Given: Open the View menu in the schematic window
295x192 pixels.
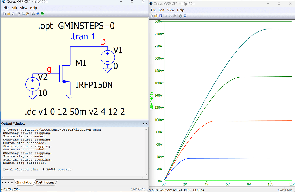Looking at the screenshot, I should pos(23,8).
